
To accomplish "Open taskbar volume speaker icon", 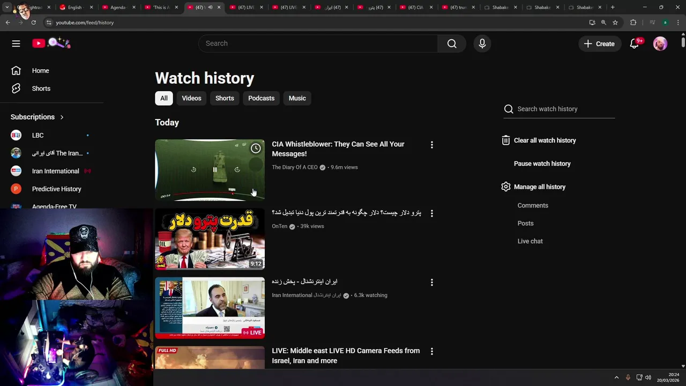I will [x=648, y=377].
